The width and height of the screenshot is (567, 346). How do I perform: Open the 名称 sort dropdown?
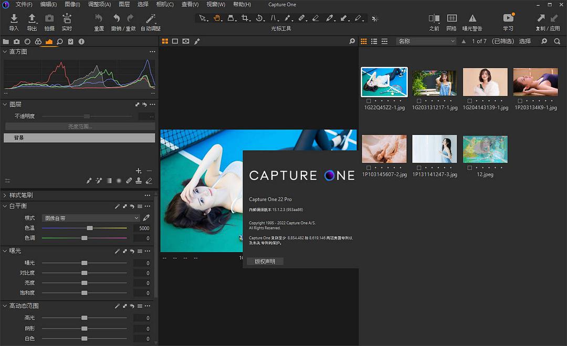426,41
